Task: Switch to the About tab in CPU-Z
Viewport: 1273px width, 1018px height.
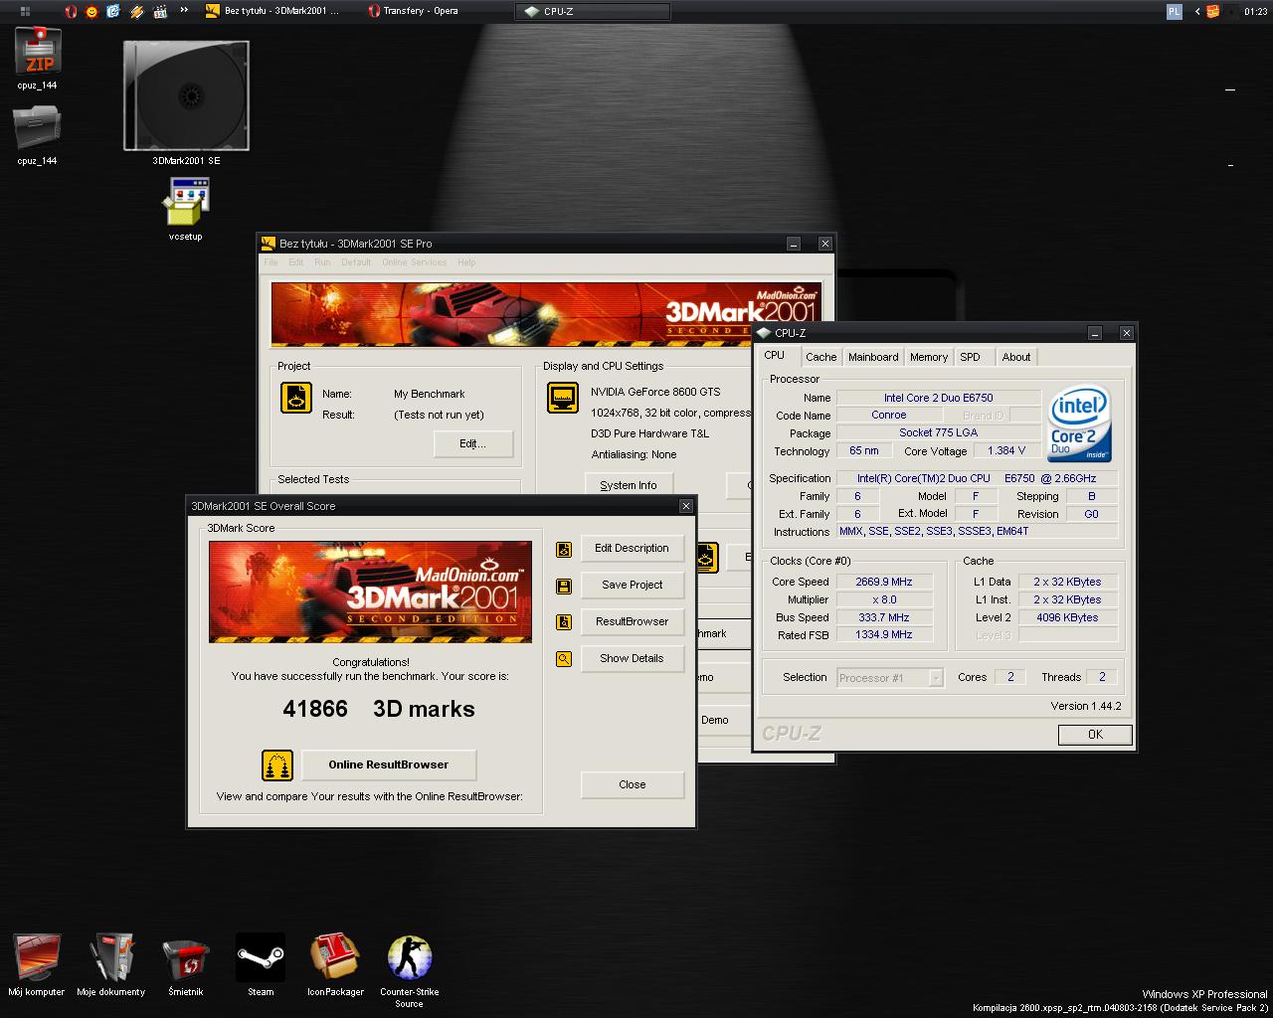Action: 1016,357
